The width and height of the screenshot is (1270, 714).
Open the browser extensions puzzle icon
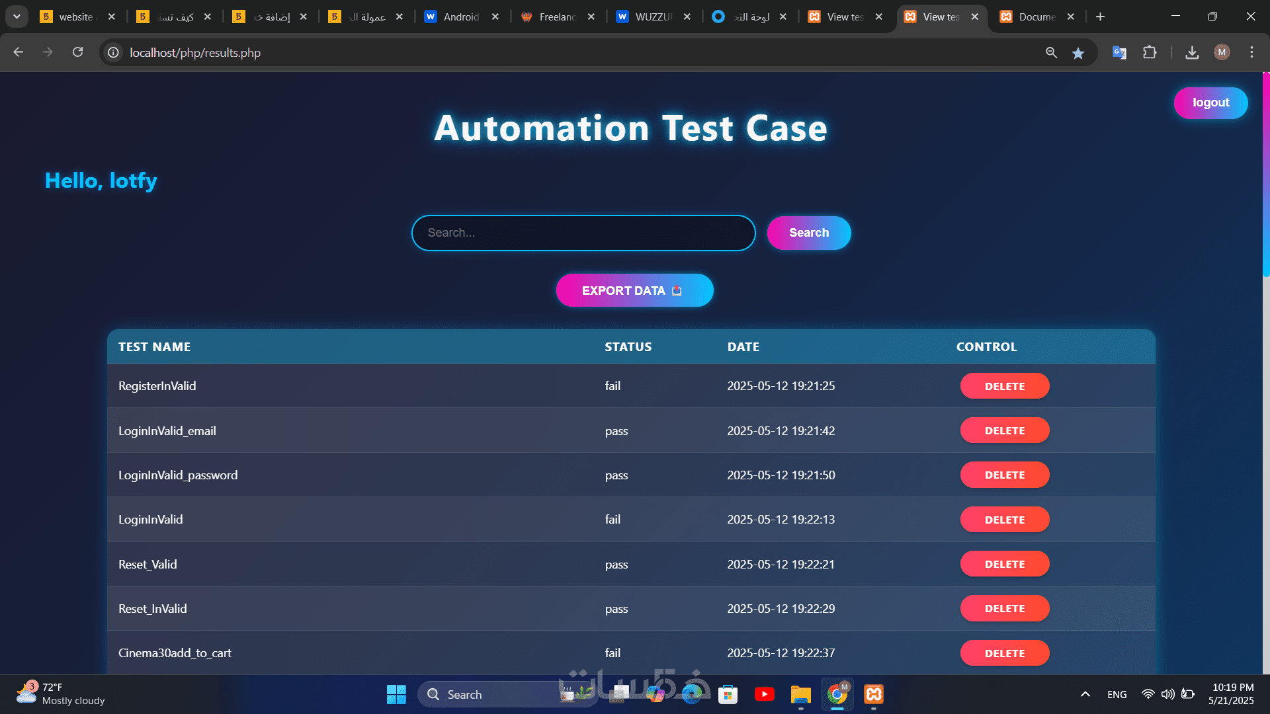[x=1150, y=53]
